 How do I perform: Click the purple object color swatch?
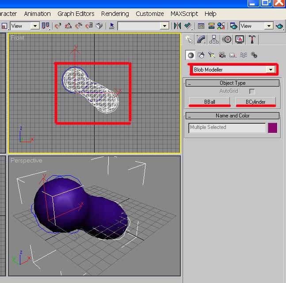[273, 128]
